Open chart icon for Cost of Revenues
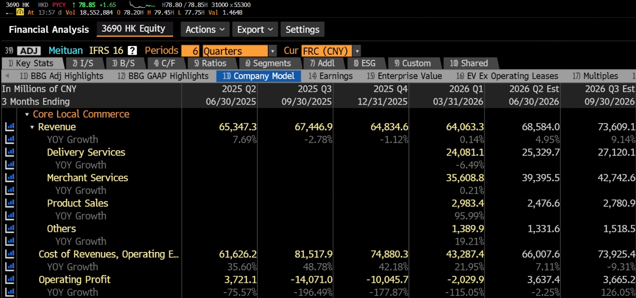The image size is (636, 298). tap(9, 254)
